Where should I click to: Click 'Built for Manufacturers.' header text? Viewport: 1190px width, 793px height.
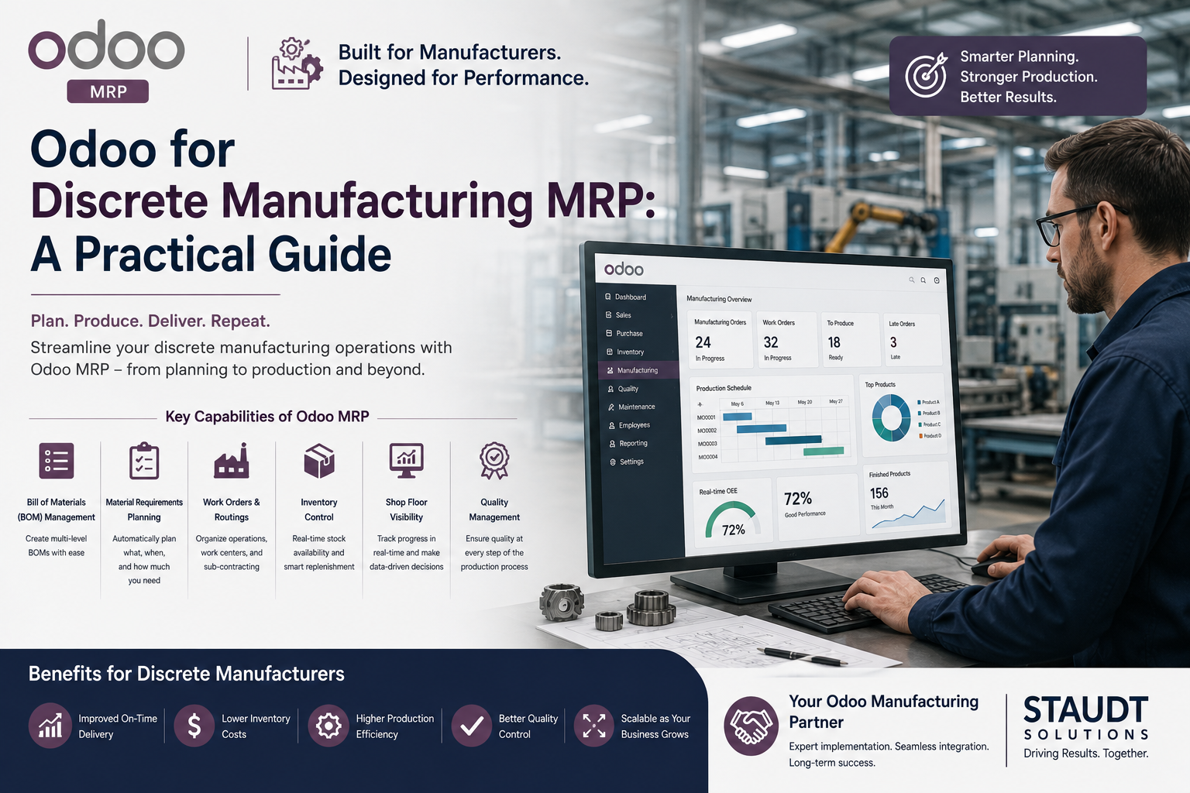pos(450,52)
